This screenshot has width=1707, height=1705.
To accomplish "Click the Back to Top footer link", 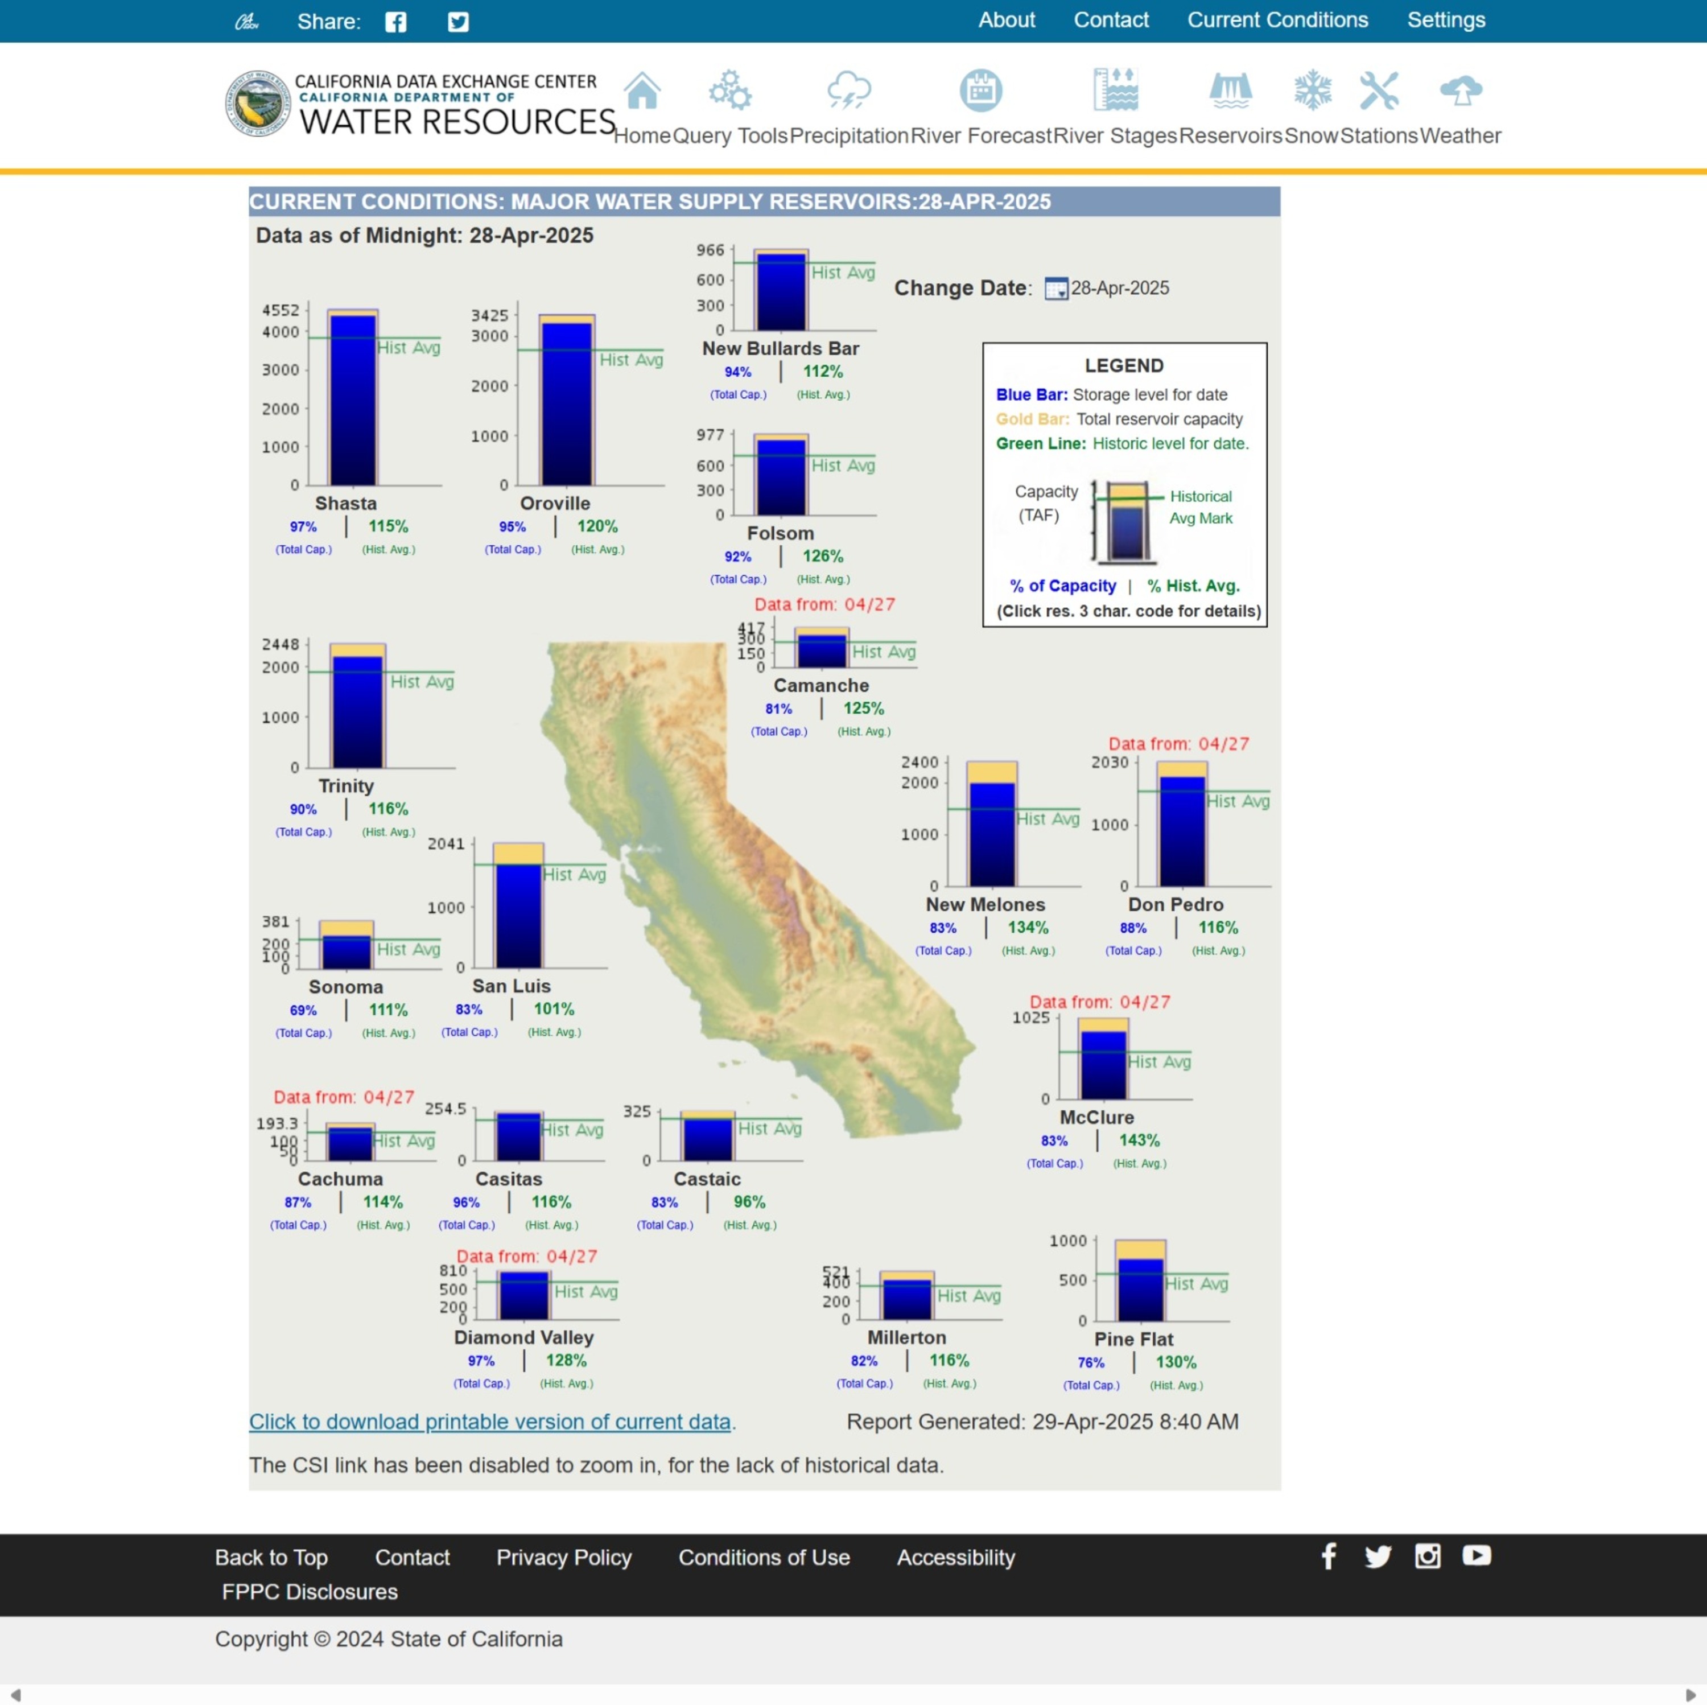I will point(271,1558).
